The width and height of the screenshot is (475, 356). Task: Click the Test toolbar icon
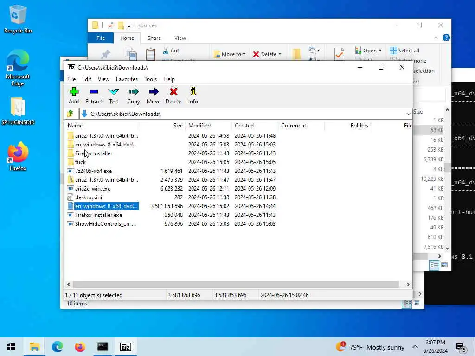click(114, 95)
